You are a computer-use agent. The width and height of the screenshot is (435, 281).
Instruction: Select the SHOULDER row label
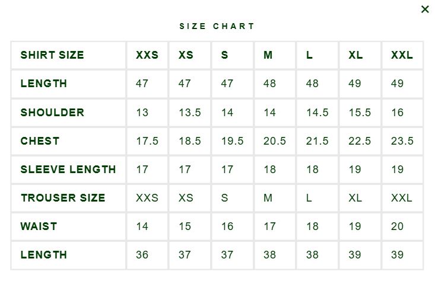pos(52,113)
